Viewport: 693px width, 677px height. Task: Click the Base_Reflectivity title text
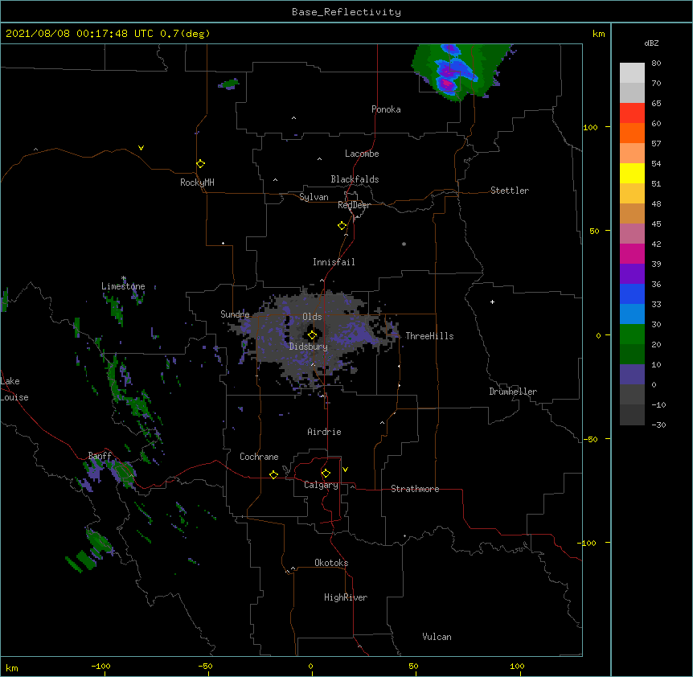coord(346,12)
